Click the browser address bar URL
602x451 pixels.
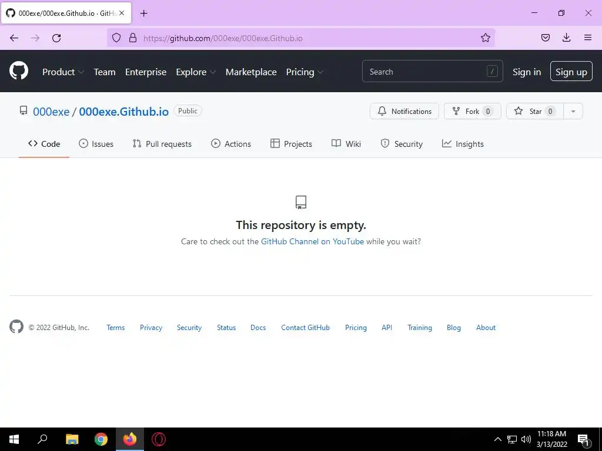223,38
